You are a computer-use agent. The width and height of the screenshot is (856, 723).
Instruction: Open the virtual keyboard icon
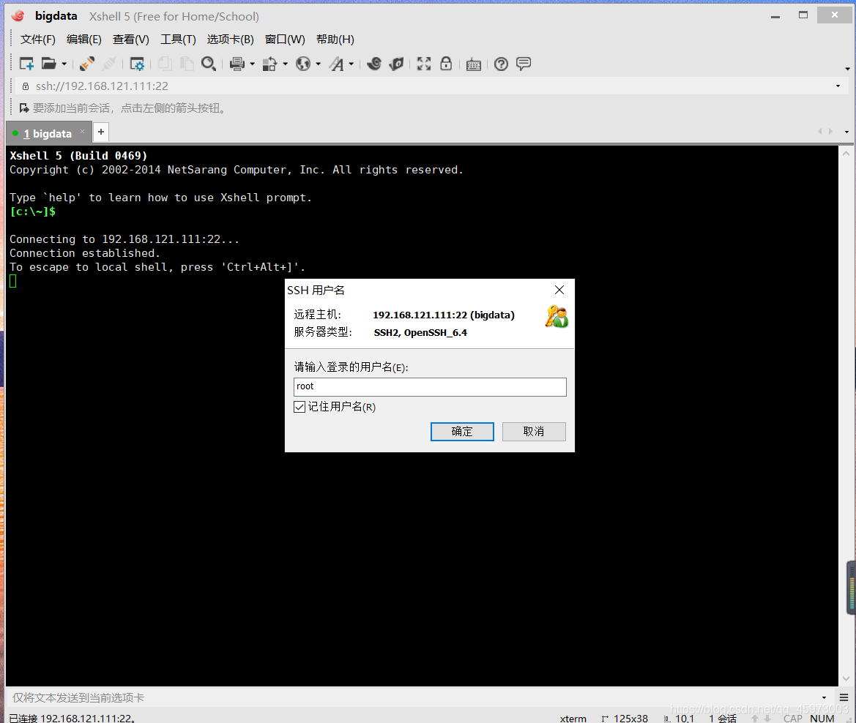click(474, 64)
